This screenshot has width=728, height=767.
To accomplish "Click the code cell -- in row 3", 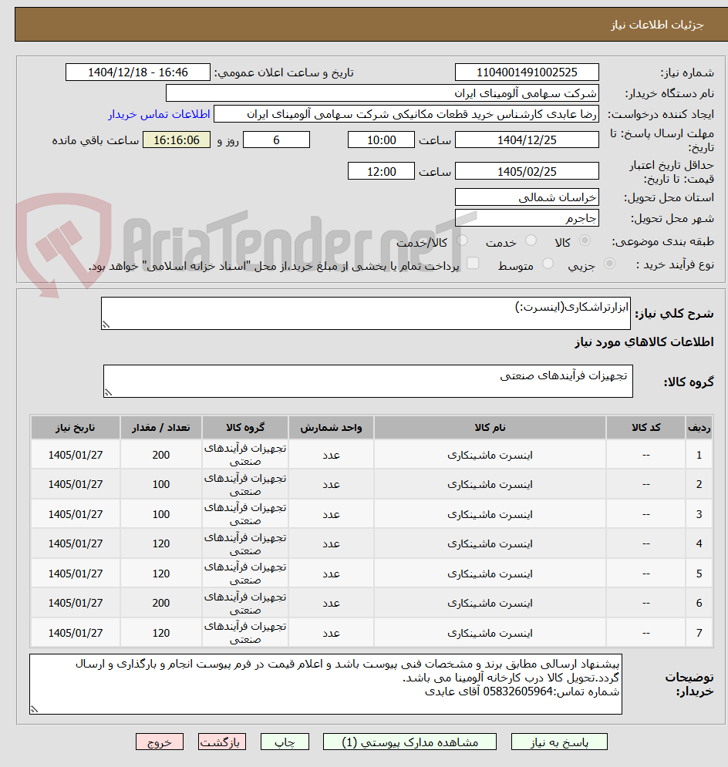I will (x=645, y=515).
